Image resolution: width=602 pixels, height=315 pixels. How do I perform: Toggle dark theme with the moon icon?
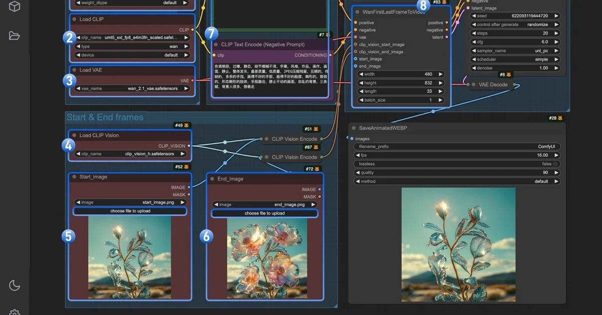coord(15,285)
